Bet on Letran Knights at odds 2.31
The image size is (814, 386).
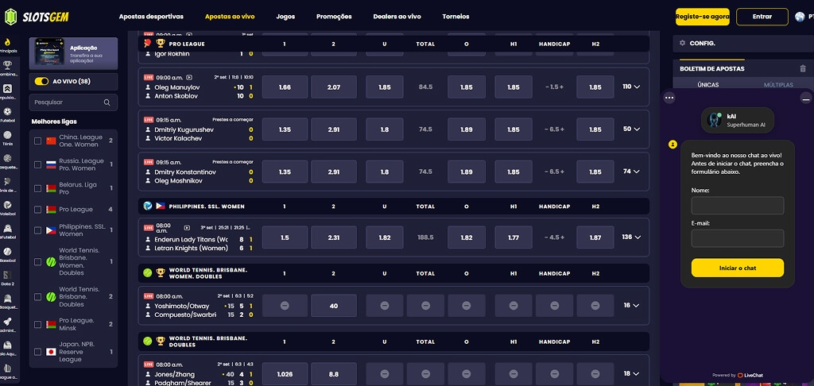coord(334,237)
